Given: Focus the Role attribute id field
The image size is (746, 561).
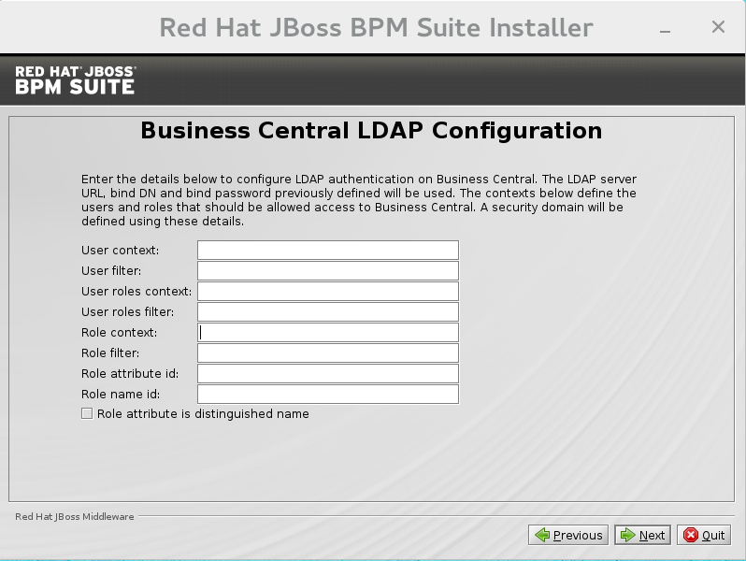Looking at the screenshot, I should tap(327, 374).
